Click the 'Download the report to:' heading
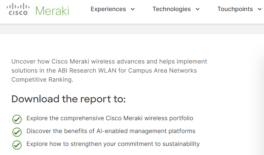 pyautogui.click(x=68, y=99)
